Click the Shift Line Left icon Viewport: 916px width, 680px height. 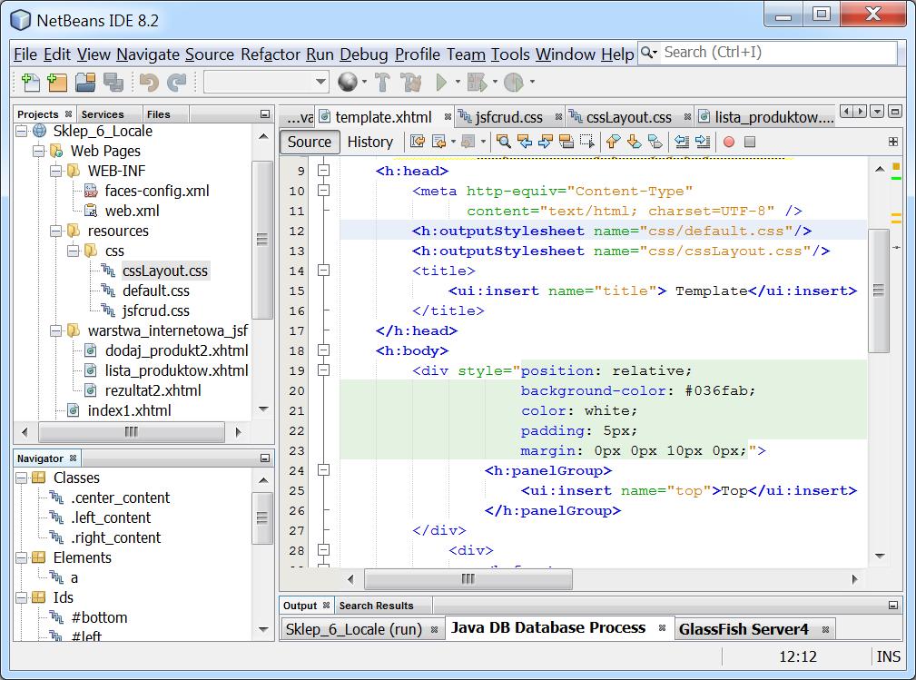[x=681, y=142]
